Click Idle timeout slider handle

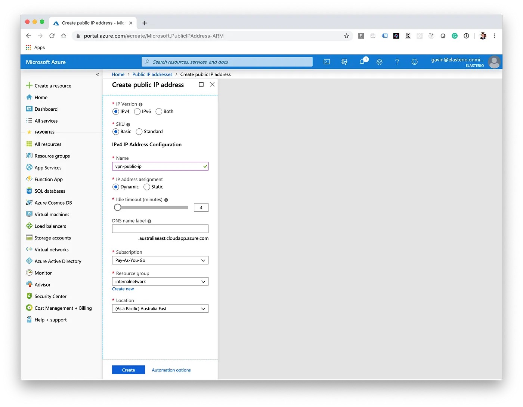pos(118,208)
